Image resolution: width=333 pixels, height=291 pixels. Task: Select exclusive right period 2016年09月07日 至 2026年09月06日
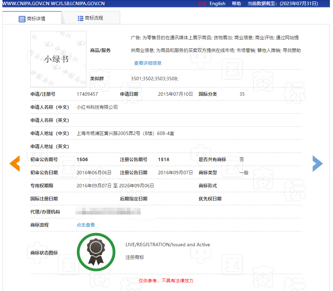(115, 186)
